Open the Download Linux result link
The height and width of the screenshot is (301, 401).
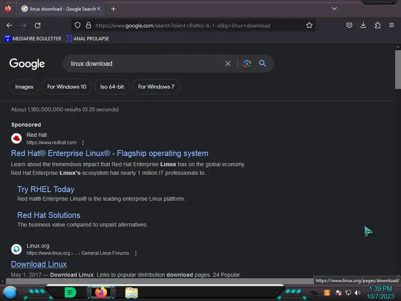click(39, 264)
